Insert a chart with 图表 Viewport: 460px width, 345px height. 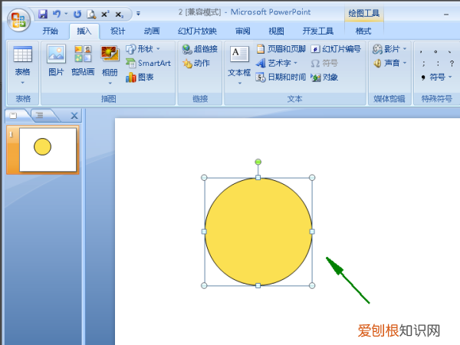(140, 77)
